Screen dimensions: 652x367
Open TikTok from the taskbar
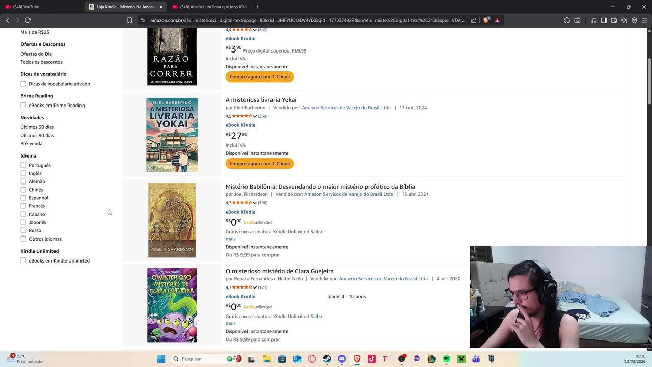click(x=372, y=359)
